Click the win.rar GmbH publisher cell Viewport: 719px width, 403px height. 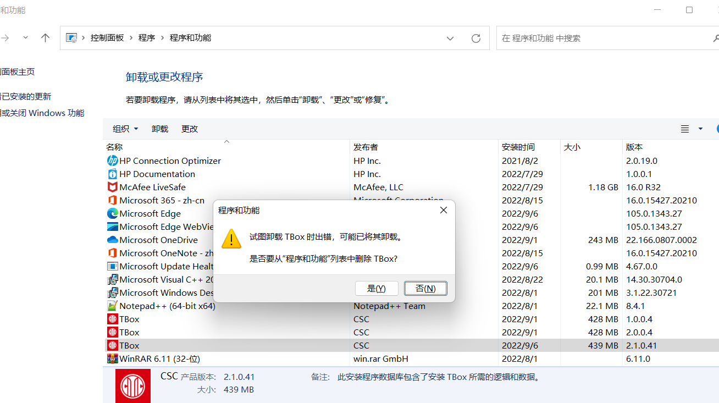pyautogui.click(x=381, y=359)
